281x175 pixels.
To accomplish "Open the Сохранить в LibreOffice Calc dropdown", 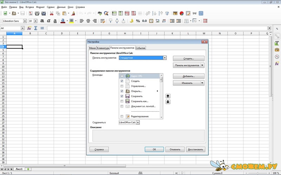I will coord(138,122).
